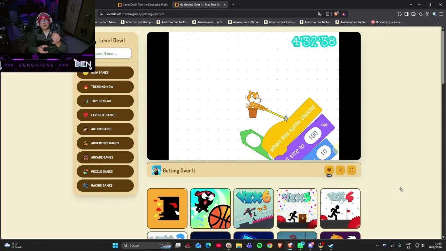Click the Search Games input field

pos(113,53)
